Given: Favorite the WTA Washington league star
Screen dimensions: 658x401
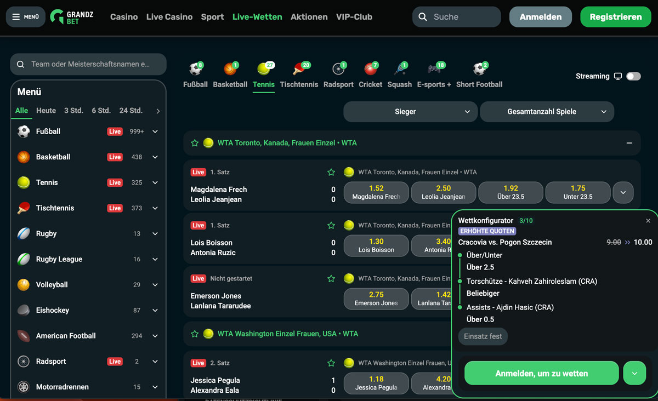Looking at the screenshot, I should 195,334.
